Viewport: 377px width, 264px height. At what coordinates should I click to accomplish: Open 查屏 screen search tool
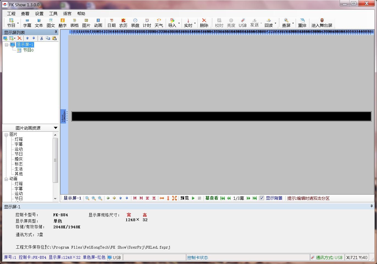tap(286, 23)
